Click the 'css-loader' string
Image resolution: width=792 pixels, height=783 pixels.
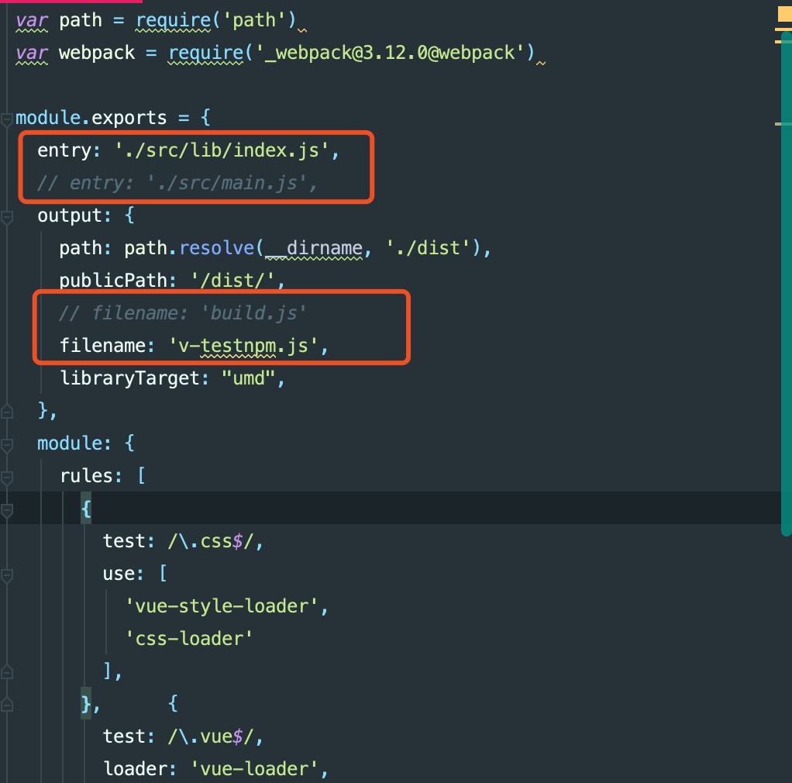point(189,639)
